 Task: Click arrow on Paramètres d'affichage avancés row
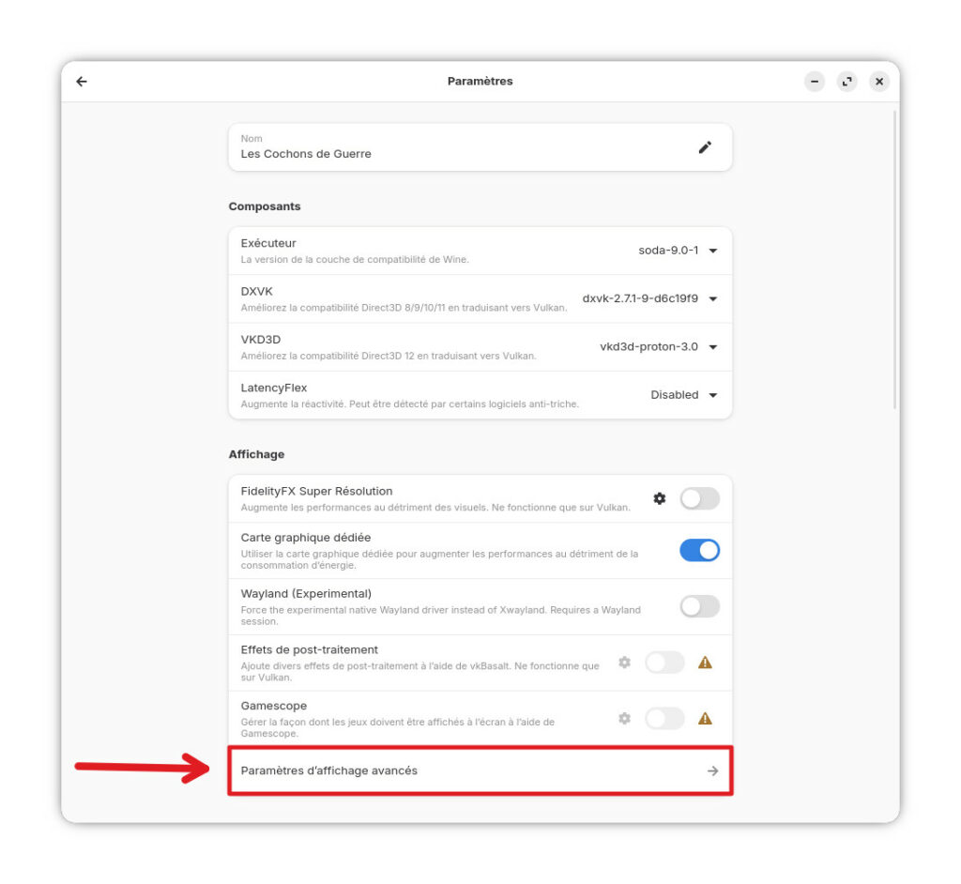pyautogui.click(x=713, y=770)
